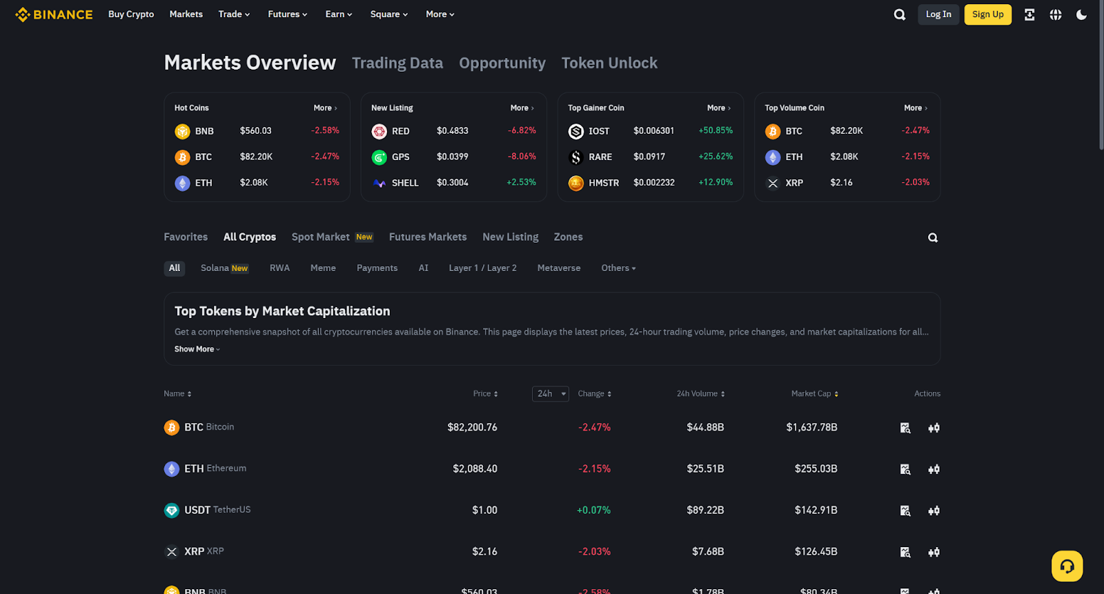This screenshot has height=594, width=1104.
Task: Open the trade icon for XRP row
Action: (934, 552)
